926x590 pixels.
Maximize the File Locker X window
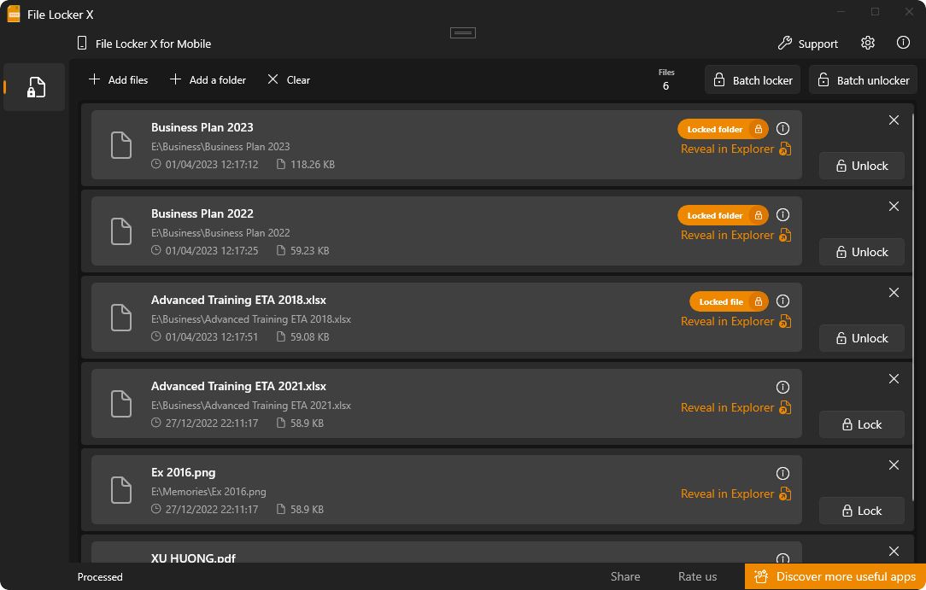[876, 12]
